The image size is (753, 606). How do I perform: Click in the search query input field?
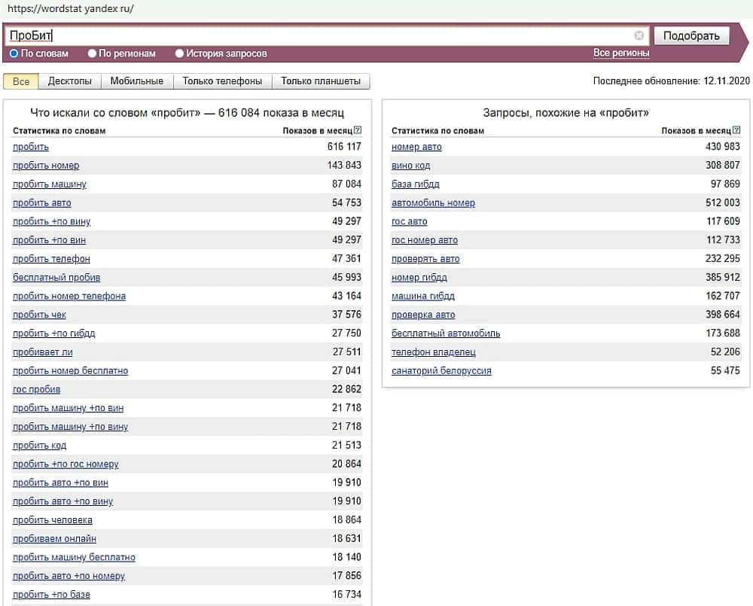(324, 35)
